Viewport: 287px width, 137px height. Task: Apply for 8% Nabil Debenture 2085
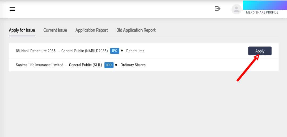(260, 51)
